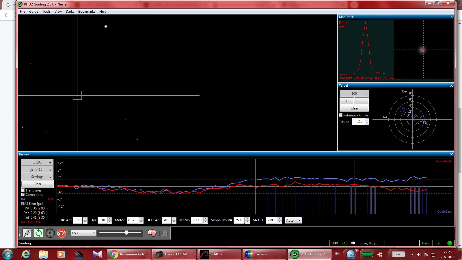Click the crosshair auto-select star icon
The image size is (462, 260).
50,233
